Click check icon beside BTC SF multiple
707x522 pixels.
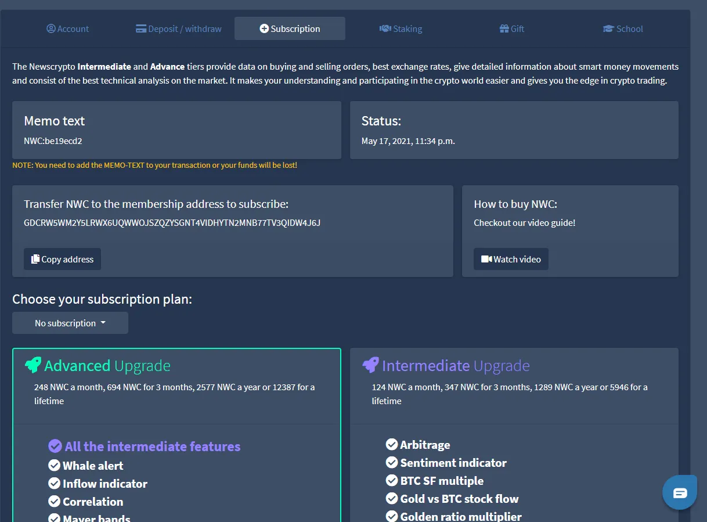click(392, 481)
